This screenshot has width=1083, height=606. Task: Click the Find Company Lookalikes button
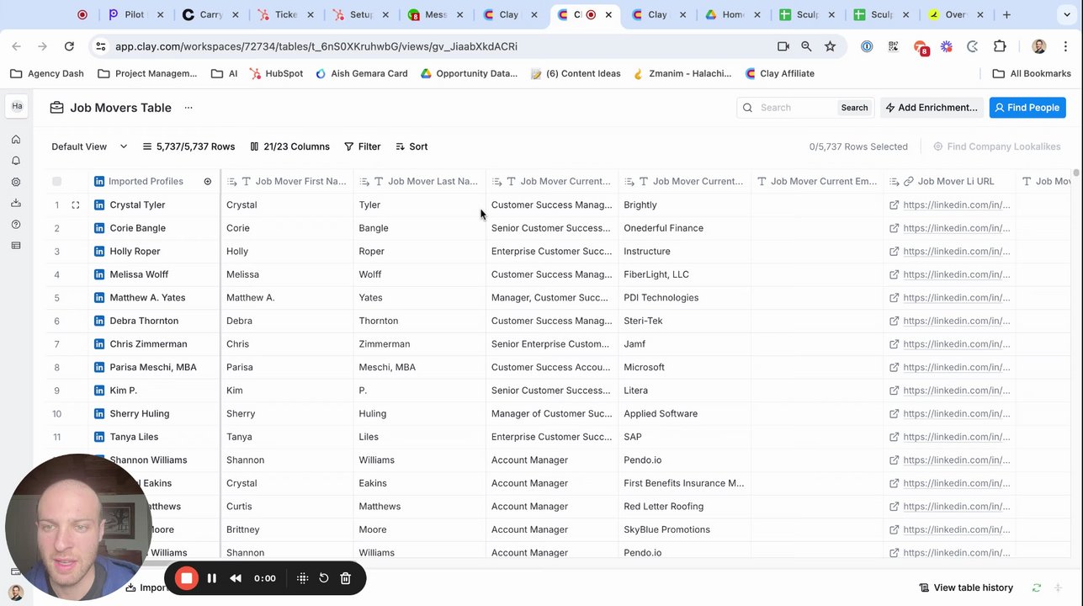(996, 146)
